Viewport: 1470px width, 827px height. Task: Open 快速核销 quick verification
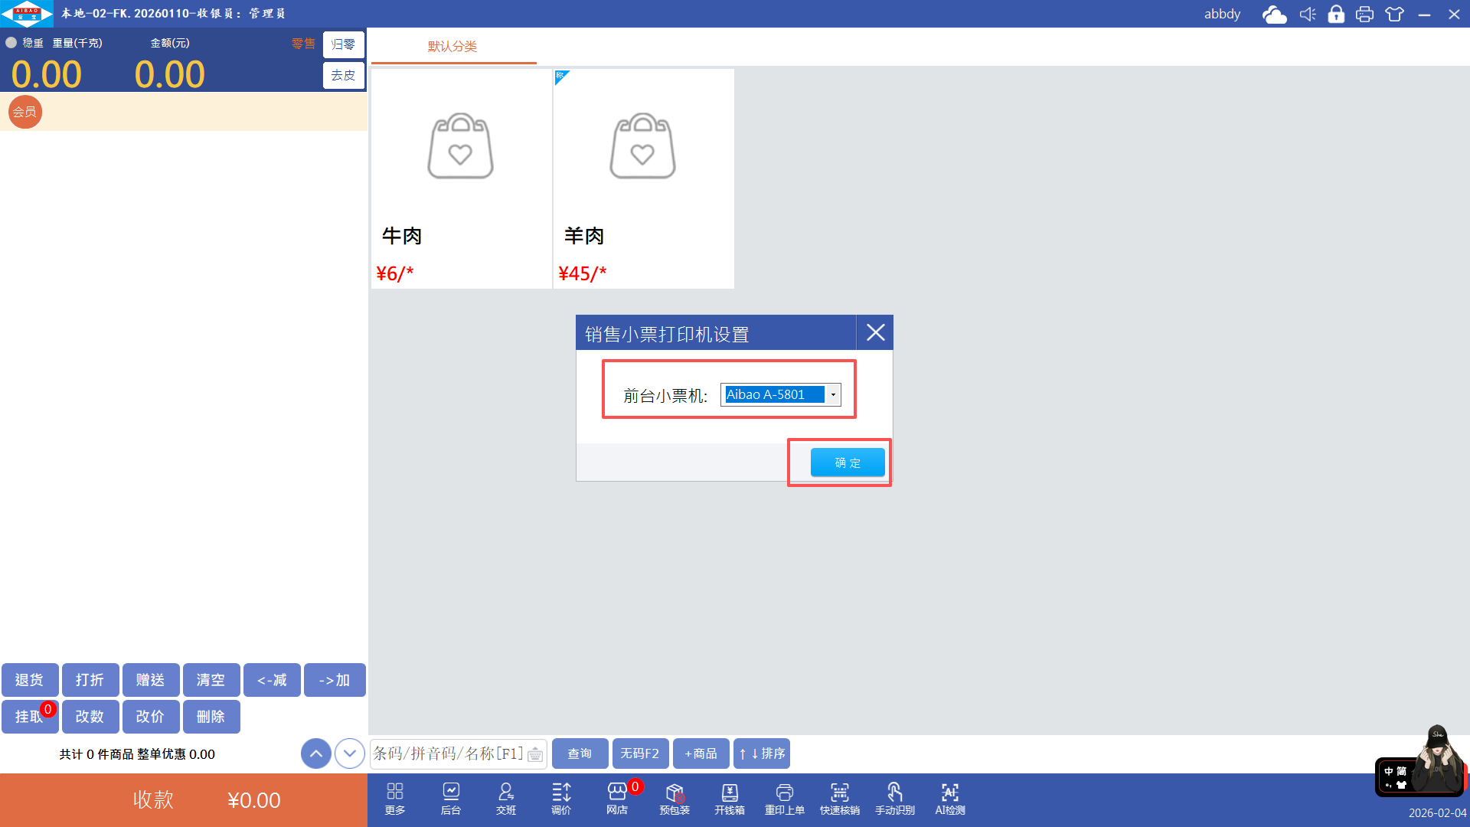[x=840, y=798]
